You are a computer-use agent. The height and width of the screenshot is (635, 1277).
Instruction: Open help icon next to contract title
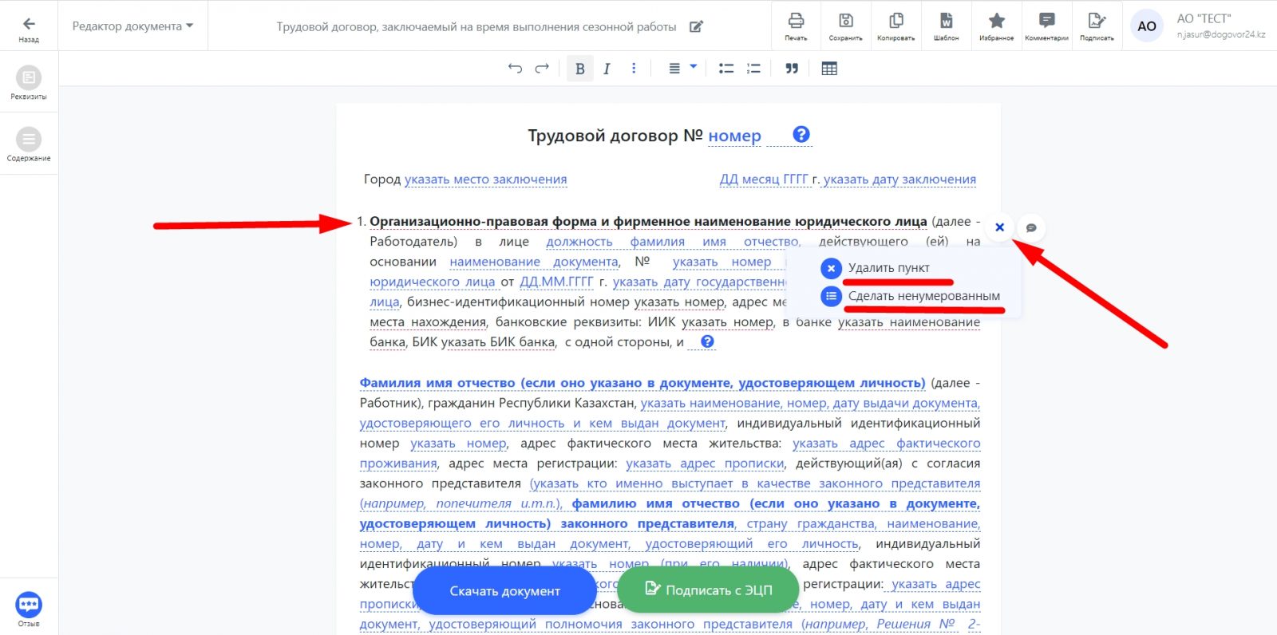pyautogui.click(x=801, y=135)
